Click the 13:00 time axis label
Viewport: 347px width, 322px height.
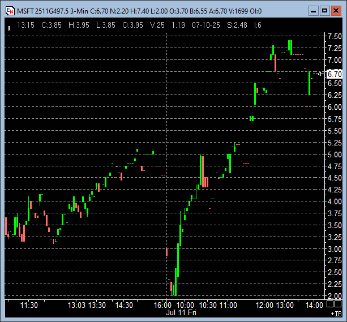(285, 305)
